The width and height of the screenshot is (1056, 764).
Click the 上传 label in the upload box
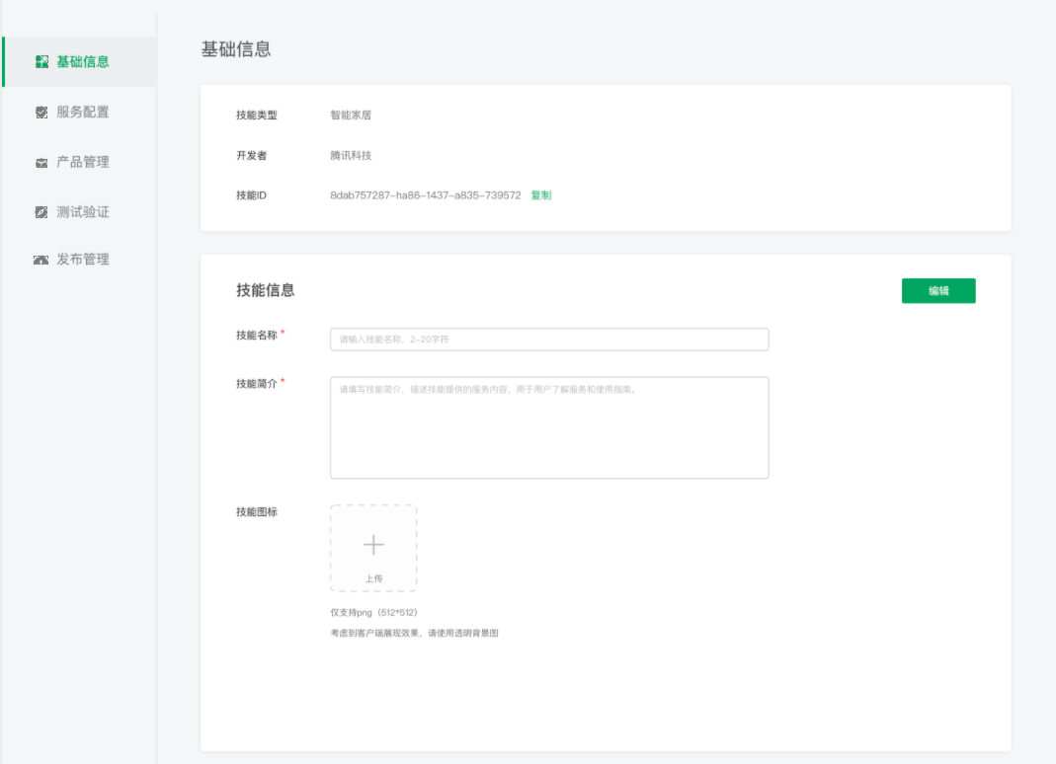pos(373,578)
